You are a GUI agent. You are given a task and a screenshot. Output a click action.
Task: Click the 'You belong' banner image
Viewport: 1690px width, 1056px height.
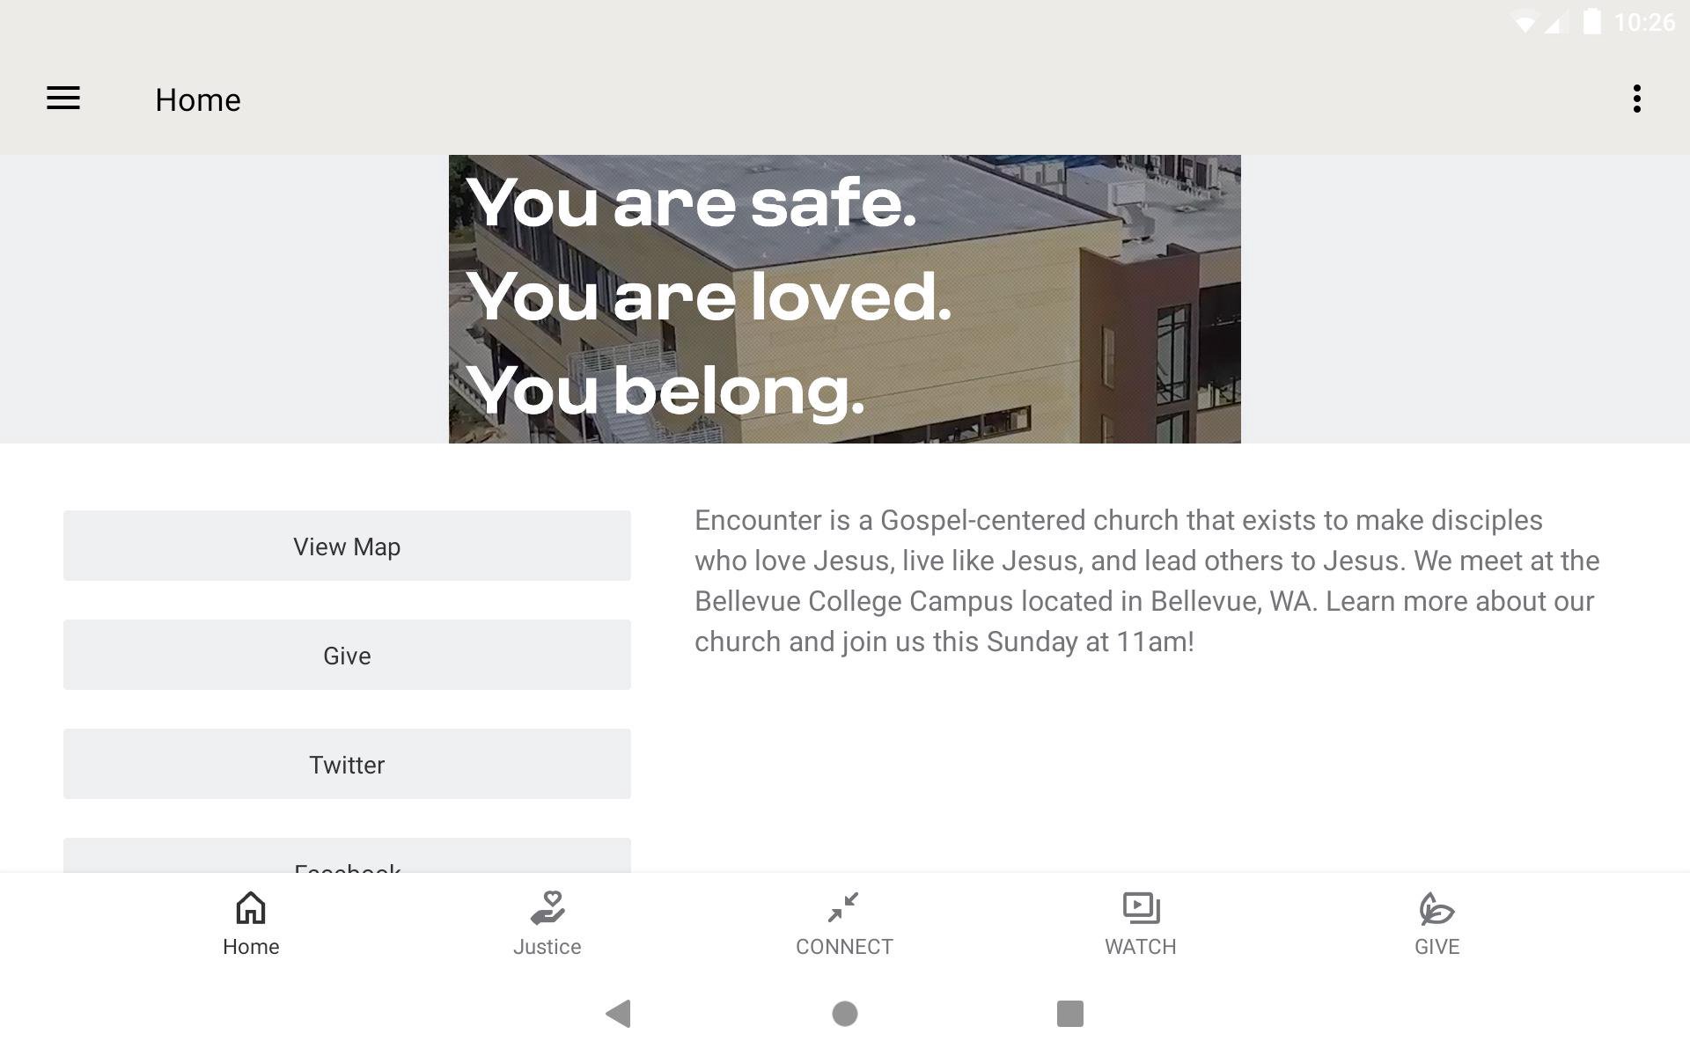pyautogui.click(x=844, y=299)
